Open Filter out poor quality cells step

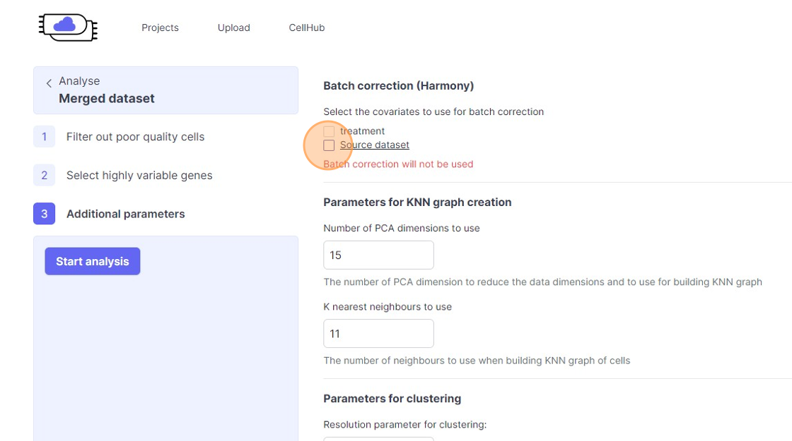click(x=135, y=137)
